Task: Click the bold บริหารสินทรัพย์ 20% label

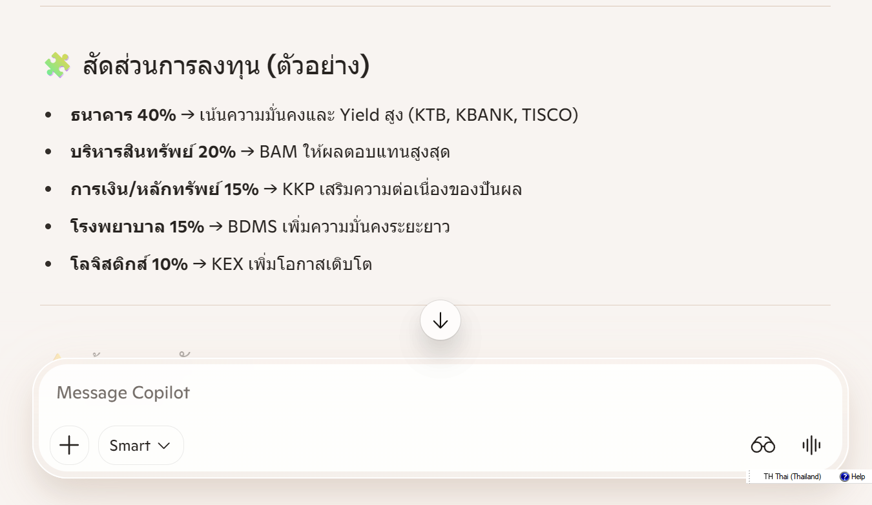Action: [x=153, y=152]
